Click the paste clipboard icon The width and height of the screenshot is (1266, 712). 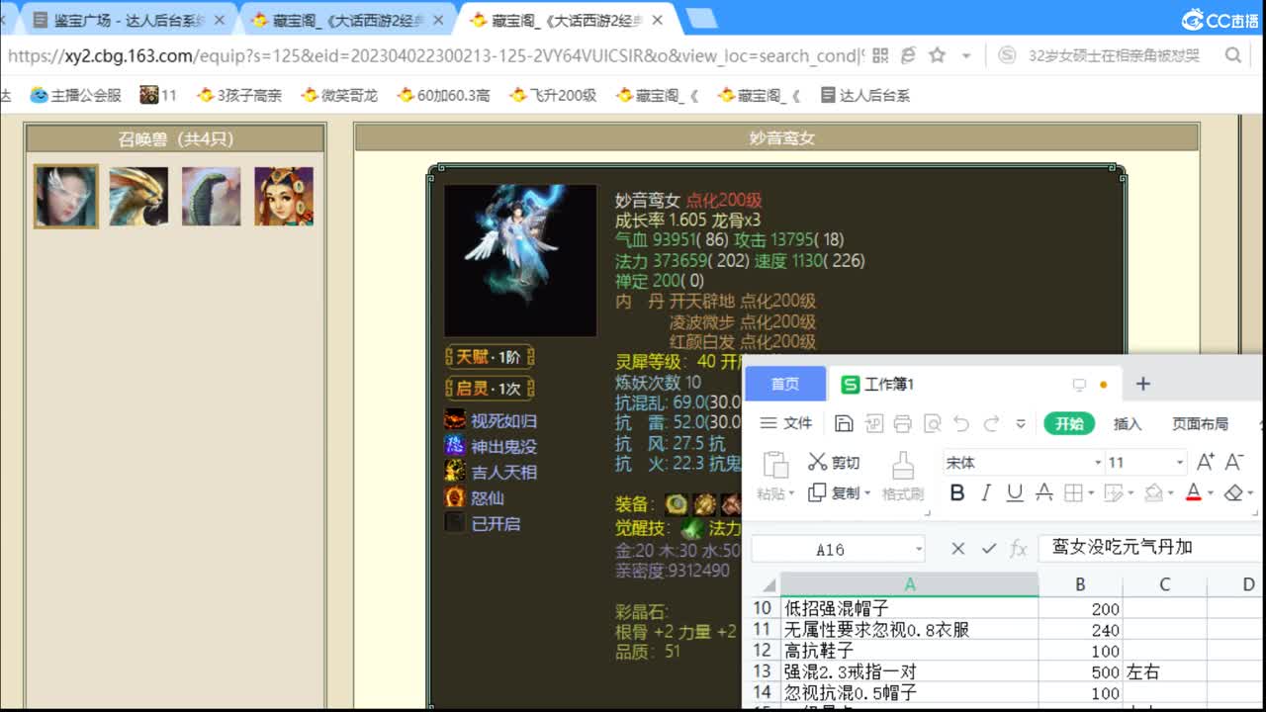point(775,465)
